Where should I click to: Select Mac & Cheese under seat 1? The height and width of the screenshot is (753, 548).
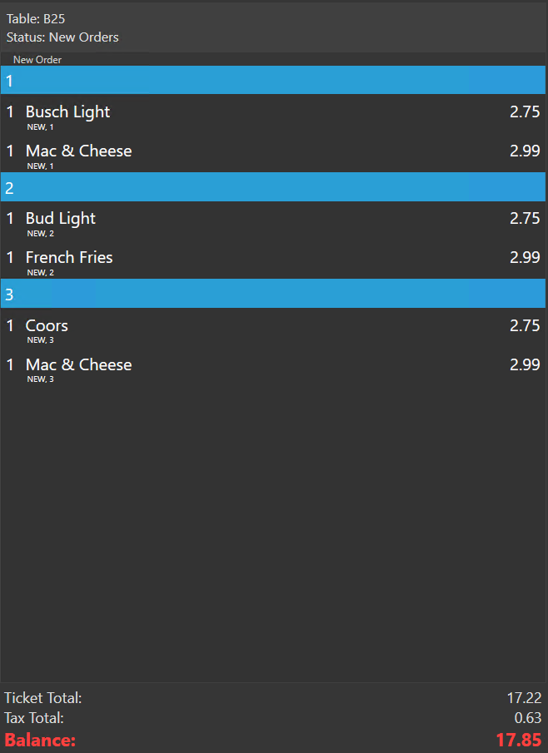coord(78,151)
